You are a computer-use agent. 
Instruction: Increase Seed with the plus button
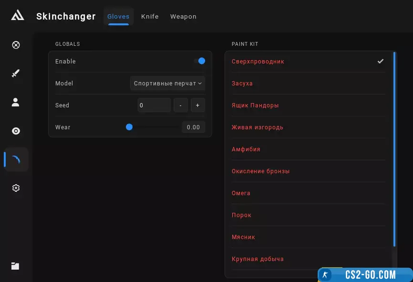[x=198, y=105]
